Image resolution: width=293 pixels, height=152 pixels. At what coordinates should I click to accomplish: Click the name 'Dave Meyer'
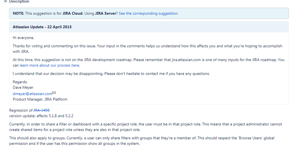(23, 87)
